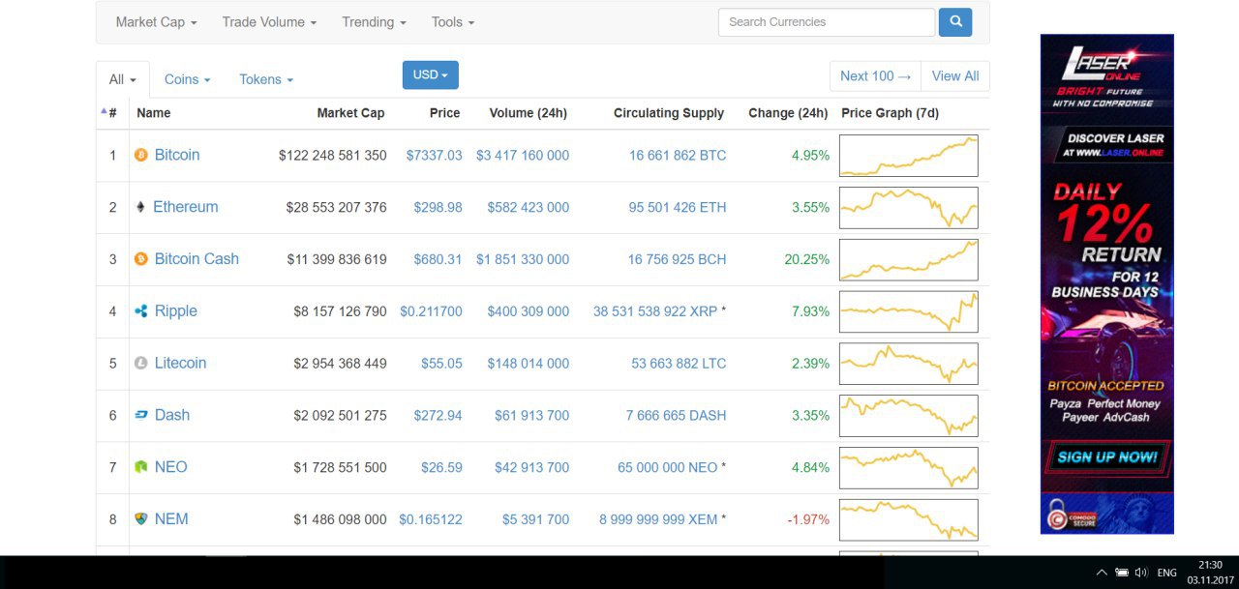The height and width of the screenshot is (589, 1239).
Task: Click Dash supply 7 666 665 DASH
Action: [676, 416]
